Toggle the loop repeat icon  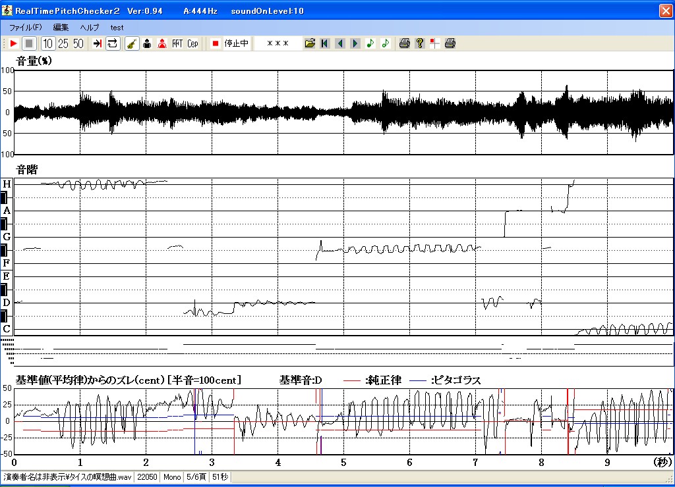(x=112, y=43)
